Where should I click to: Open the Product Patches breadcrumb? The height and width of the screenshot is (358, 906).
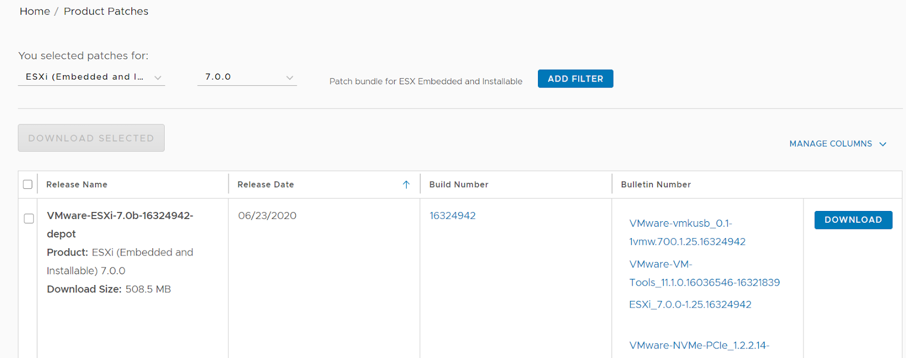point(106,11)
